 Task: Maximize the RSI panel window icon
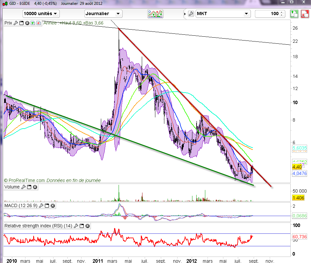point(82,226)
